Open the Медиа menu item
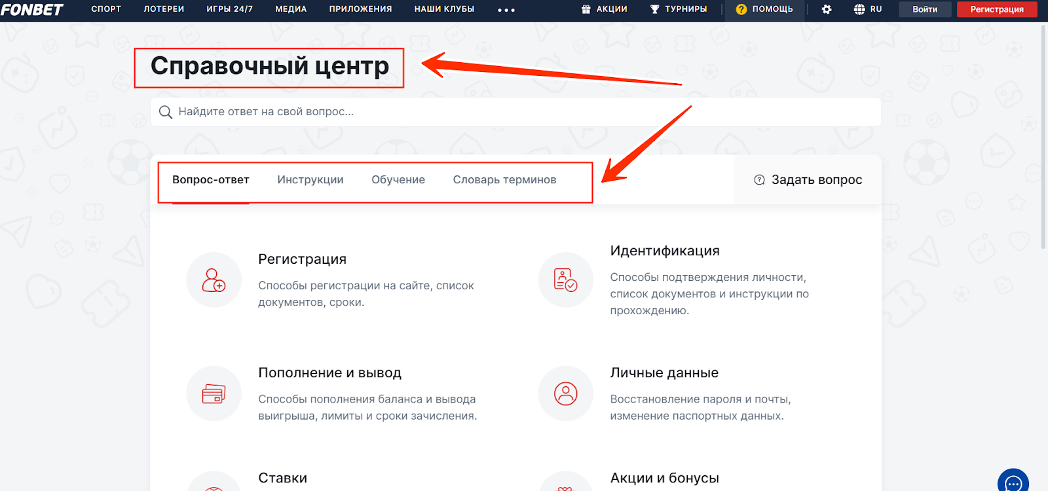The height and width of the screenshot is (491, 1048). click(291, 9)
